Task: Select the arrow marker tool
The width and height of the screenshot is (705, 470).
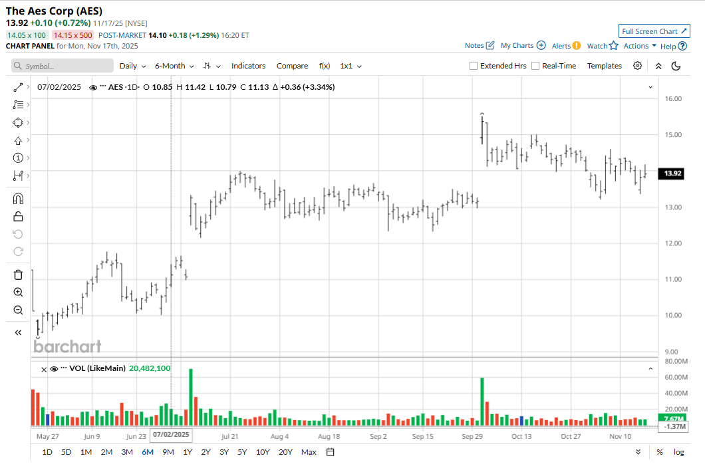Action: tap(18, 141)
